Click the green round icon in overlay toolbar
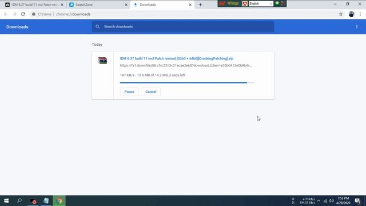This screenshot has height=206, width=366. coord(277,3)
